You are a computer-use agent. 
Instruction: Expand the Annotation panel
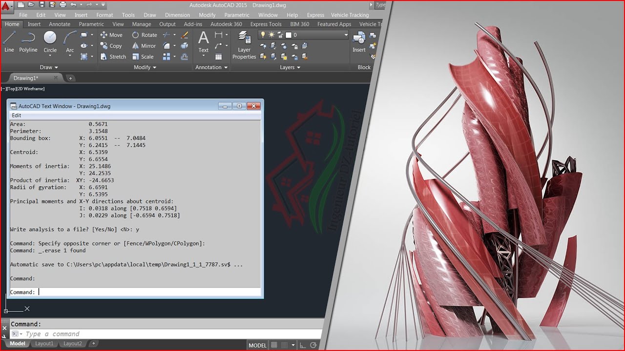click(212, 67)
